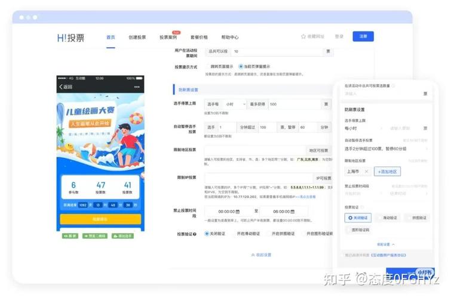Click the H!投票 logo
The width and height of the screenshot is (451, 298).
(70, 38)
